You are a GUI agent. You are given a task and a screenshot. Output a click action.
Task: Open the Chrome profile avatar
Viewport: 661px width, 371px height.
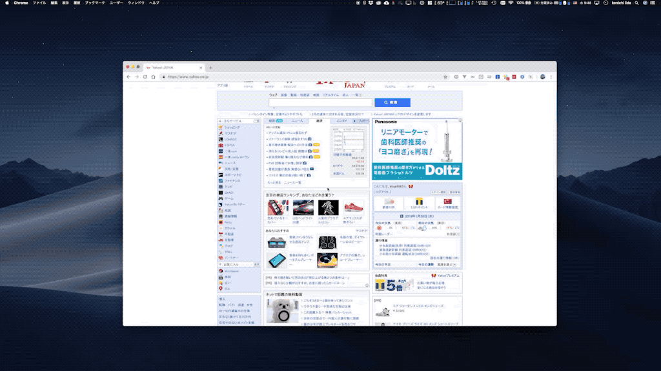[x=542, y=77]
